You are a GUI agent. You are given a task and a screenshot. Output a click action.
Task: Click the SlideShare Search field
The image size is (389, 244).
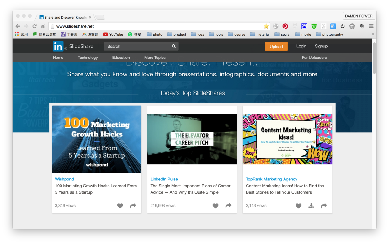tap(141, 46)
